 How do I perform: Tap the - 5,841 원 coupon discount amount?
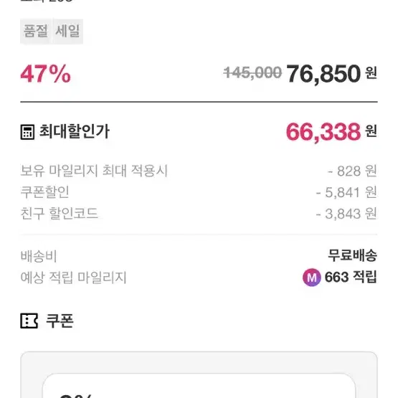coord(346,192)
